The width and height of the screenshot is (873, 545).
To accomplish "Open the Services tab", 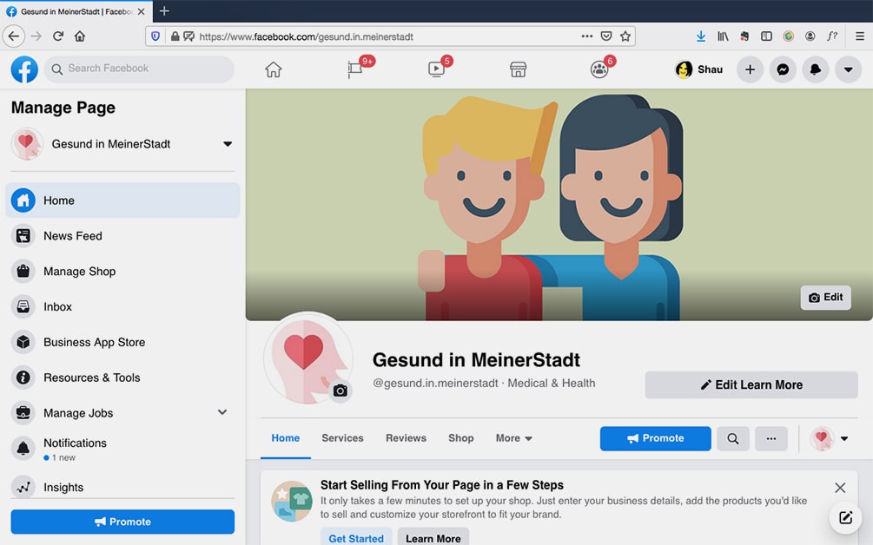I will 342,438.
